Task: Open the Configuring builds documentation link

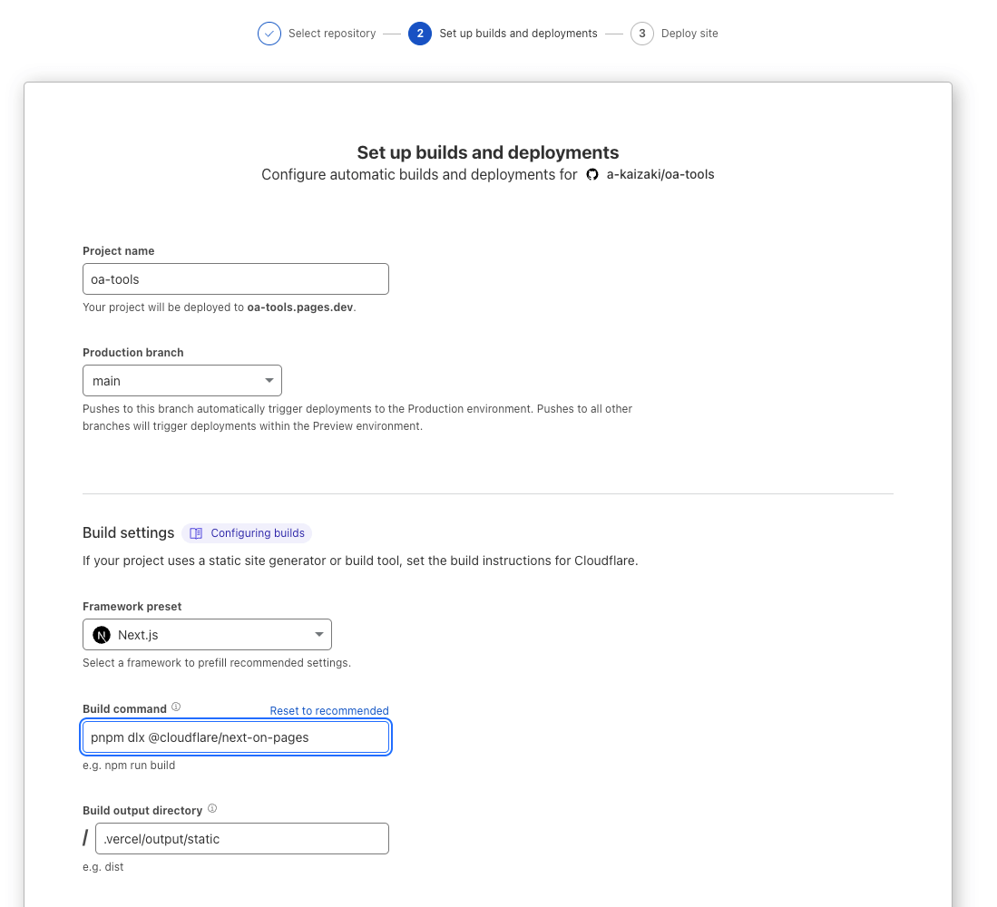Action: coord(247,533)
